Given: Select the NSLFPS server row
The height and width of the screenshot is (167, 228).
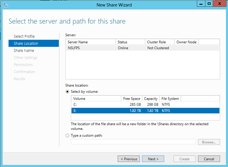Looking at the screenshot, I should [142, 48].
